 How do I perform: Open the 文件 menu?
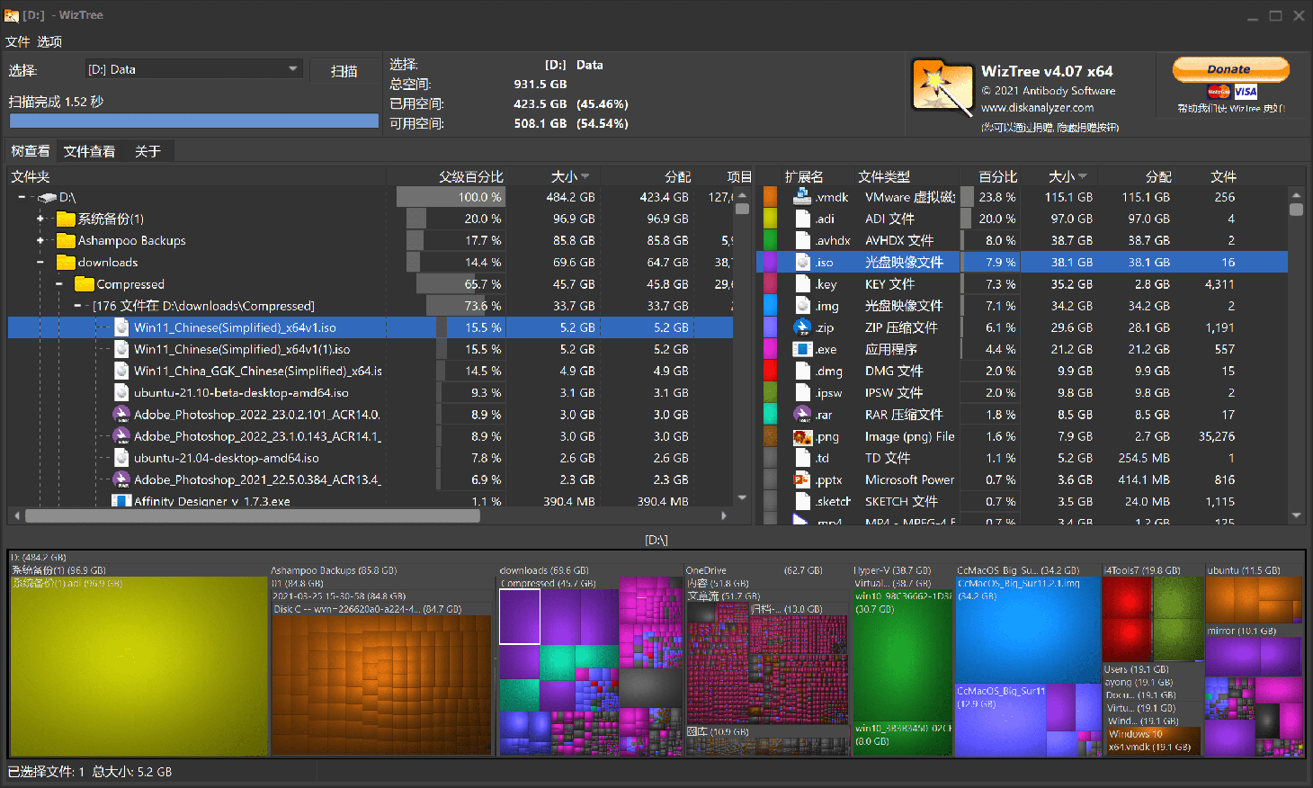click(x=17, y=41)
